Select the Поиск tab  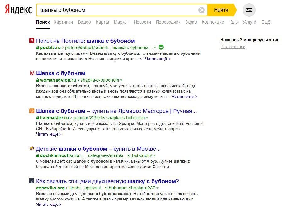(x=43, y=22)
